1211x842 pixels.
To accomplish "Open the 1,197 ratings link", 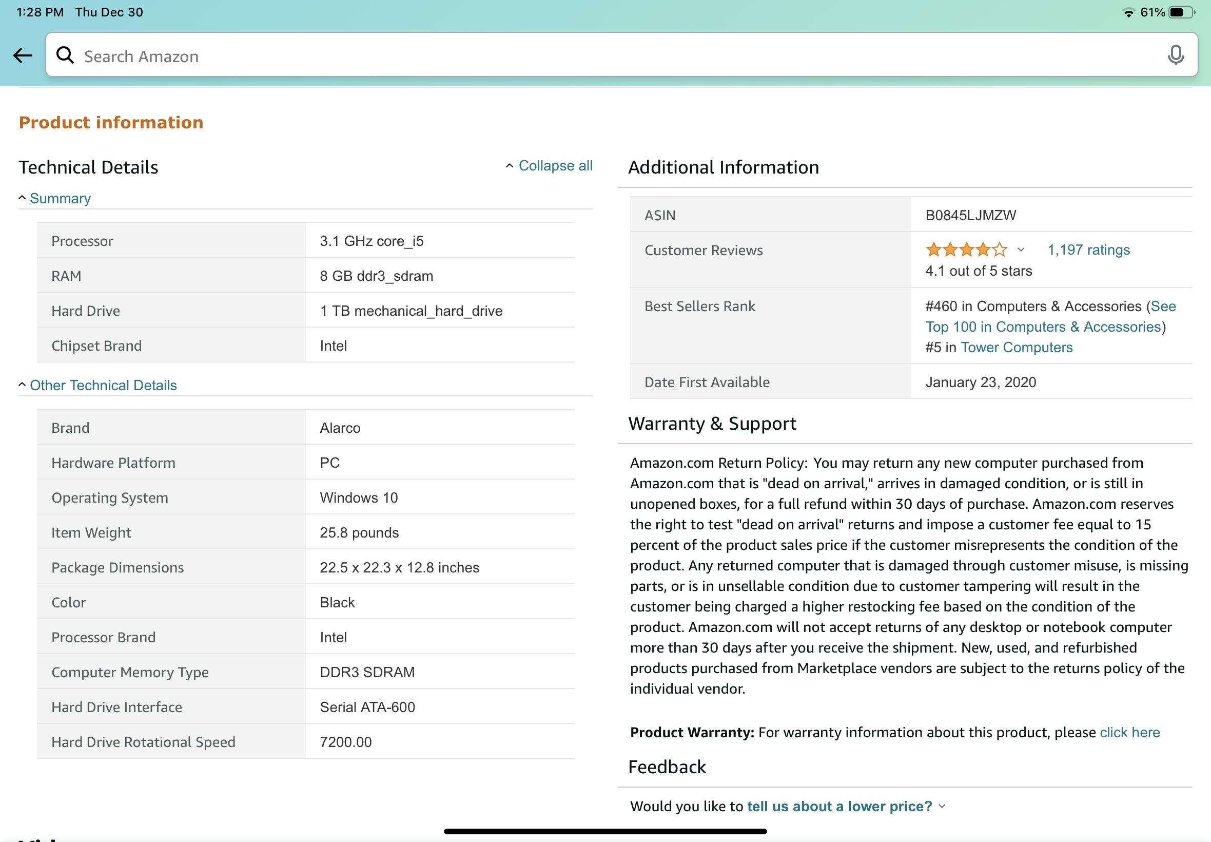I will 1088,250.
